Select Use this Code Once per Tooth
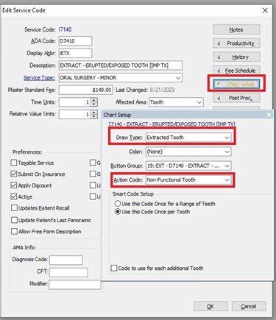 pyautogui.click(x=118, y=212)
